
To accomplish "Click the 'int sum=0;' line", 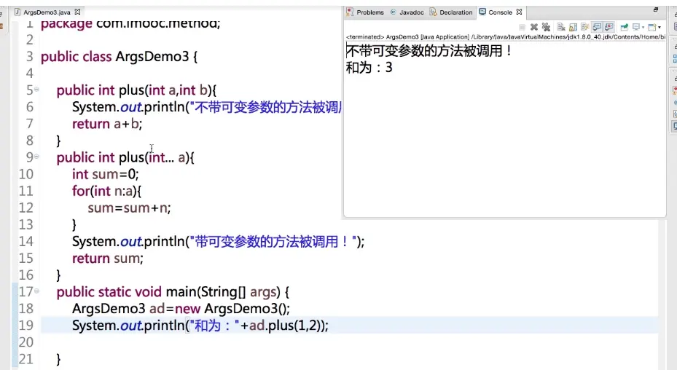I will pos(106,174).
